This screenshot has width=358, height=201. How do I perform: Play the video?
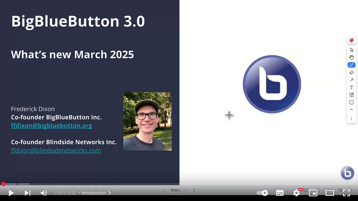pyautogui.click(x=11, y=193)
